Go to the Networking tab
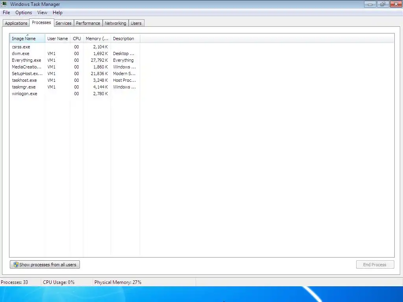Image resolution: width=403 pixels, height=302 pixels. click(x=115, y=23)
